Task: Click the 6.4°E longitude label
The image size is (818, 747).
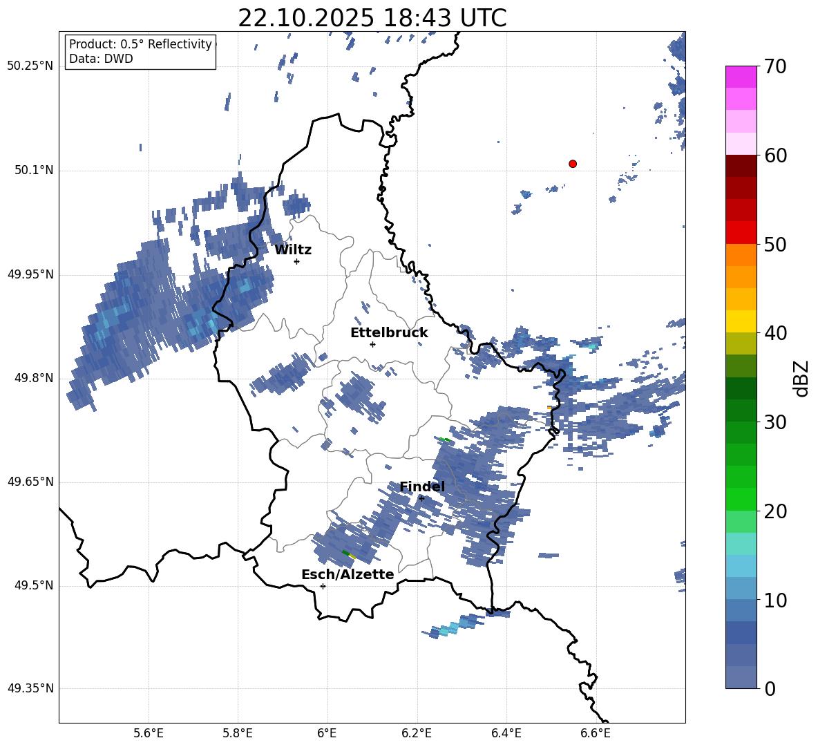Action: tap(506, 734)
